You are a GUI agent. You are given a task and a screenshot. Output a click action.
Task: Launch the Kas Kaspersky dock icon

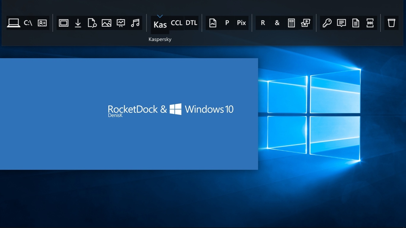coord(160,25)
